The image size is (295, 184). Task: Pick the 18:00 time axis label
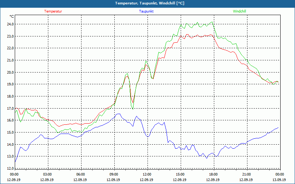click(214, 174)
